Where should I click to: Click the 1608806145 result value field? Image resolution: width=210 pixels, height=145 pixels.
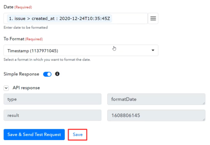156,115
